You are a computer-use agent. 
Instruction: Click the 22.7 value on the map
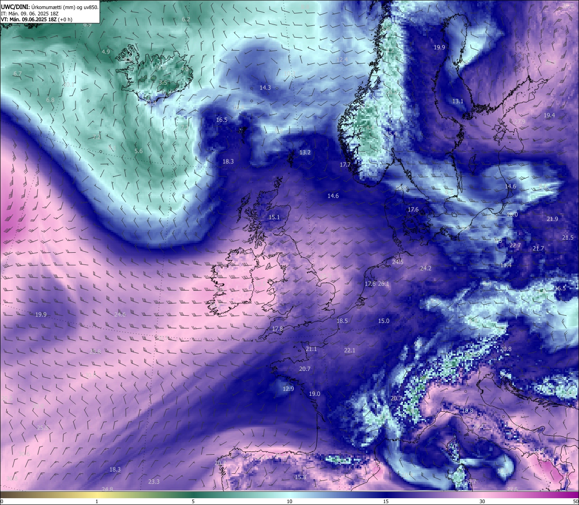tap(515, 245)
